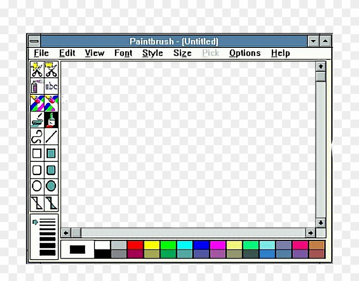Choose the straight Line tool
The height and width of the screenshot is (281, 359).
point(51,137)
